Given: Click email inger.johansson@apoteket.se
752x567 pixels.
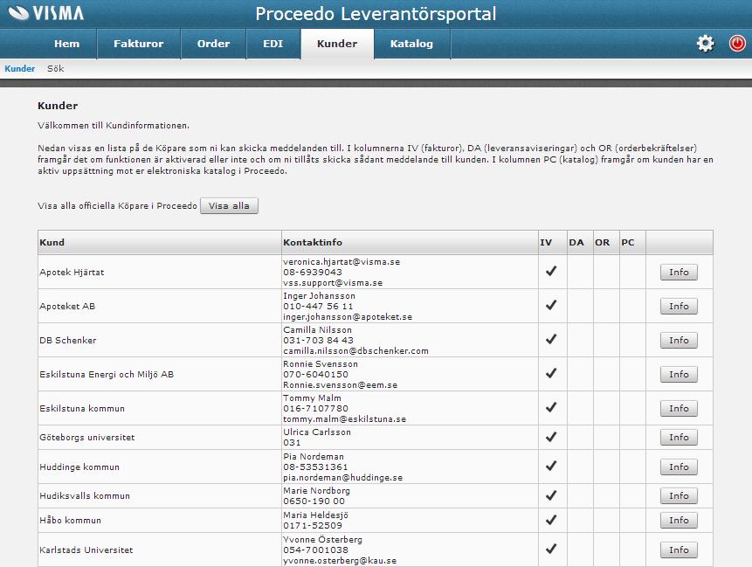Looking at the screenshot, I should (x=348, y=316).
